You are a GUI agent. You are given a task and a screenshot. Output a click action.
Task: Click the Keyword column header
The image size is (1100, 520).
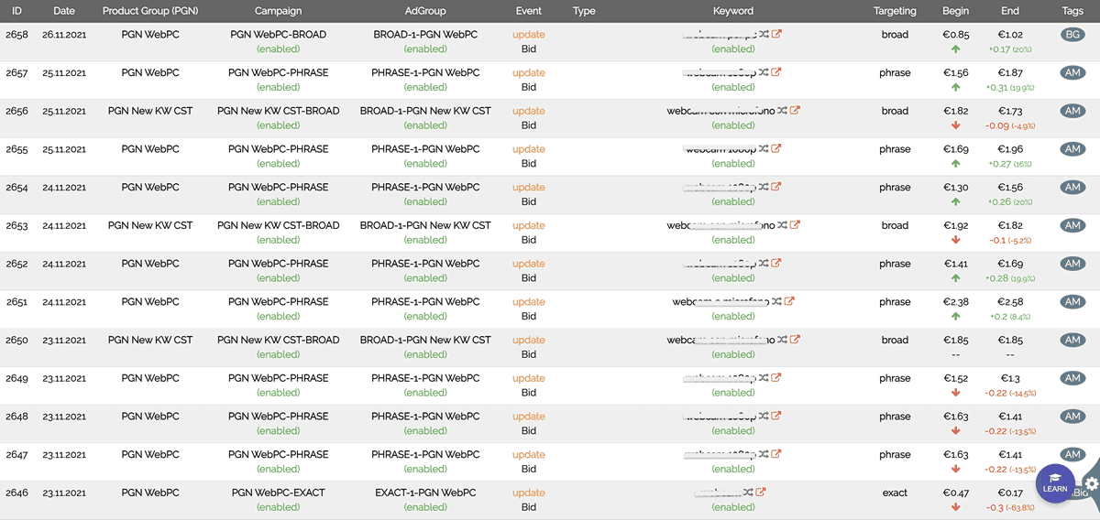(x=733, y=11)
